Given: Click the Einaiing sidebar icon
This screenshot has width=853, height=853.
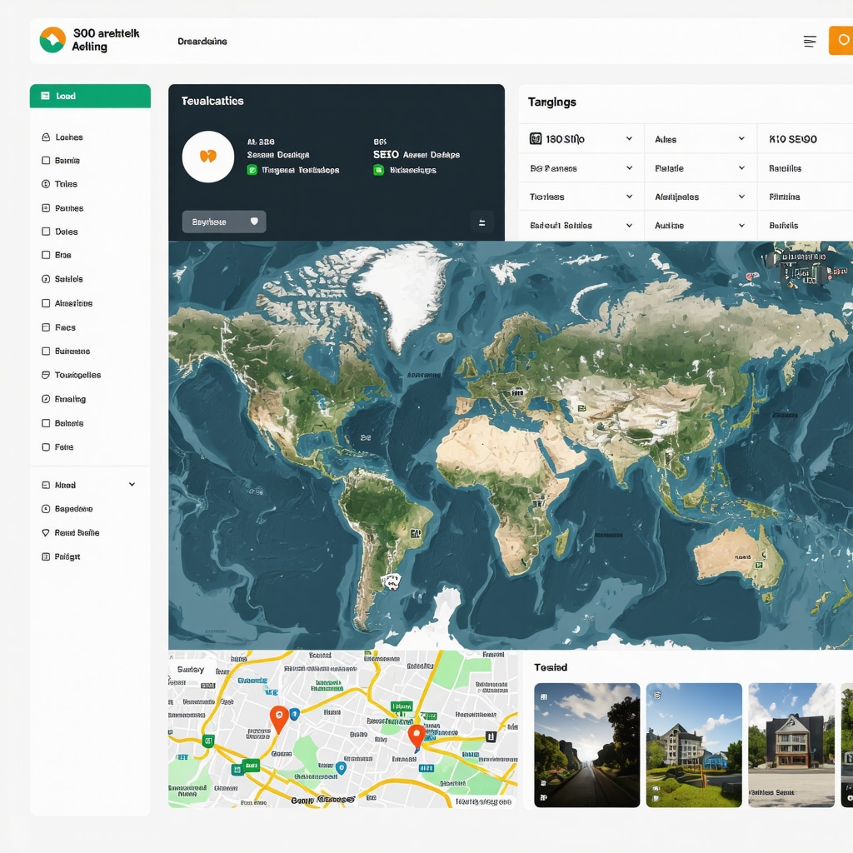Looking at the screenshot, I should click(46, 399).
